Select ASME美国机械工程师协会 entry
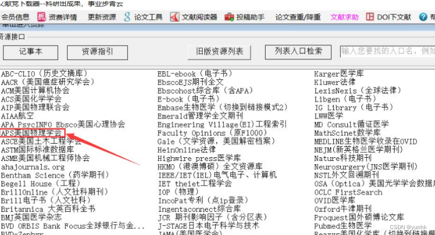 pos(46,158)
